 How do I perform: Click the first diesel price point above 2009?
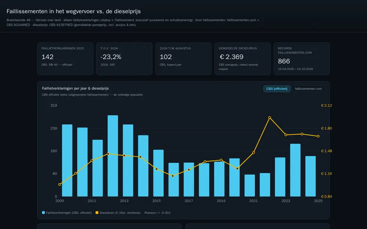[60, 184]
